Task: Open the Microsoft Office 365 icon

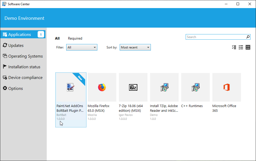Action: [x=226, y=87]
